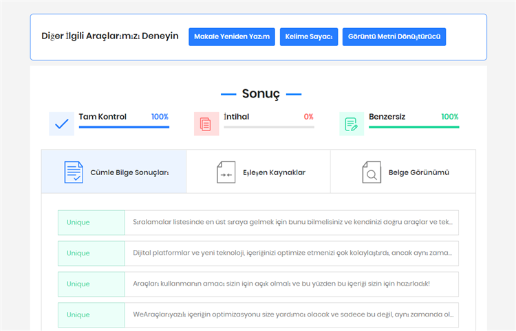Click the Benzersiz 100% value
Viewport: 516px width, 331px height.
tap(450, 117)
